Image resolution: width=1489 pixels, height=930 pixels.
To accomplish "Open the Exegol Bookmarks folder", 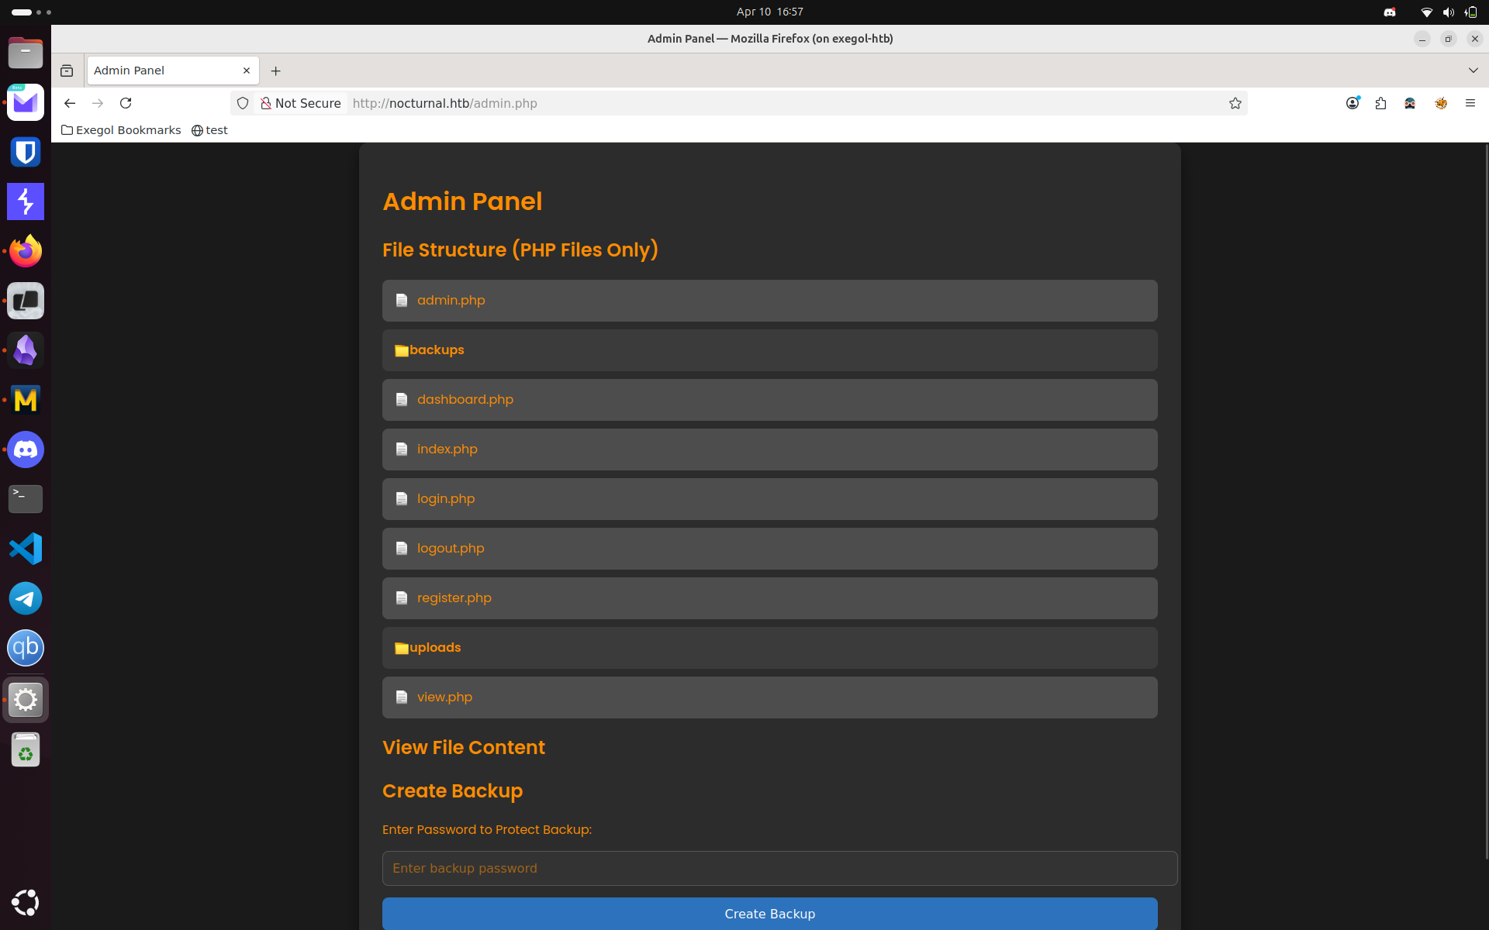I will [x=121, y=130].
